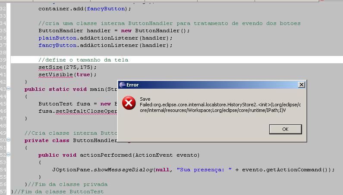Click 'public static void main' declaration
This screenshot has height=195, width=343.
pyautogui.click(x=64, y=89)
